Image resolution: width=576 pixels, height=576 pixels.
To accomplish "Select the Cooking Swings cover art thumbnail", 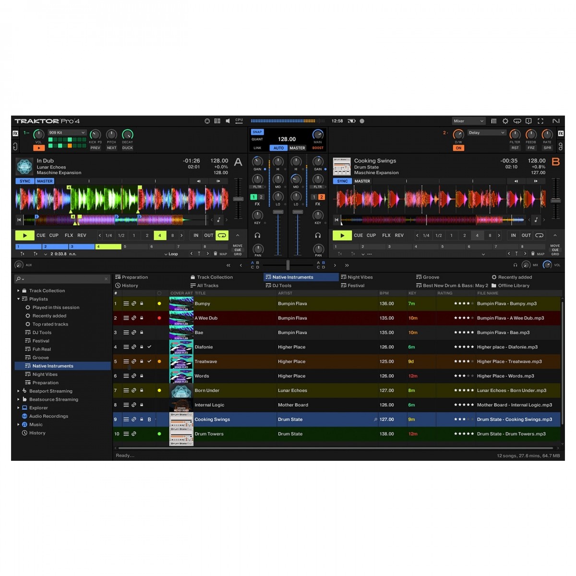I will pyautogui.click(x=181, y=419).
